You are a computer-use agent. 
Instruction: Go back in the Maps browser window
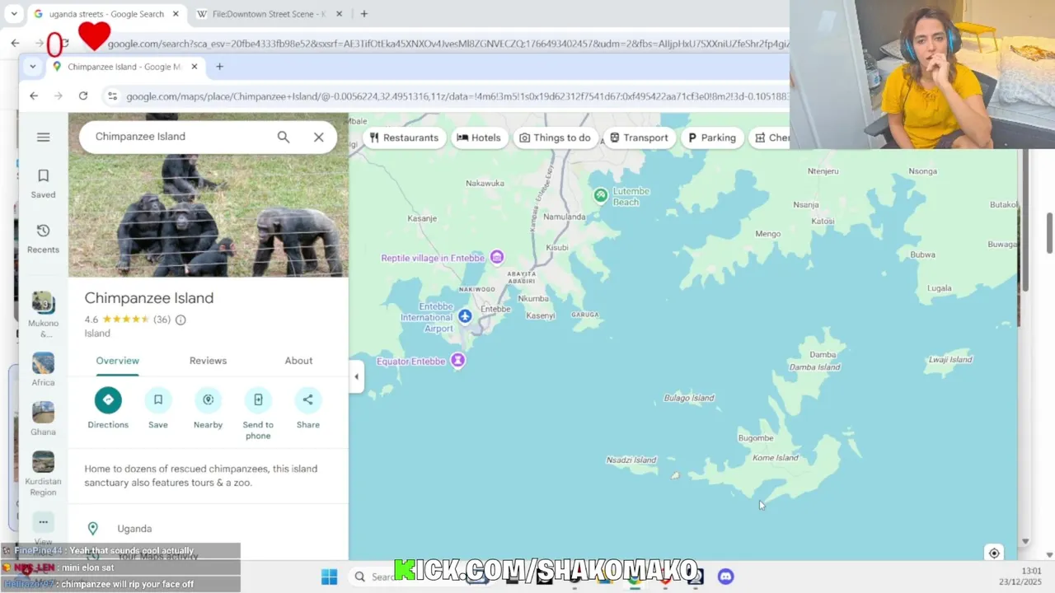34,96
